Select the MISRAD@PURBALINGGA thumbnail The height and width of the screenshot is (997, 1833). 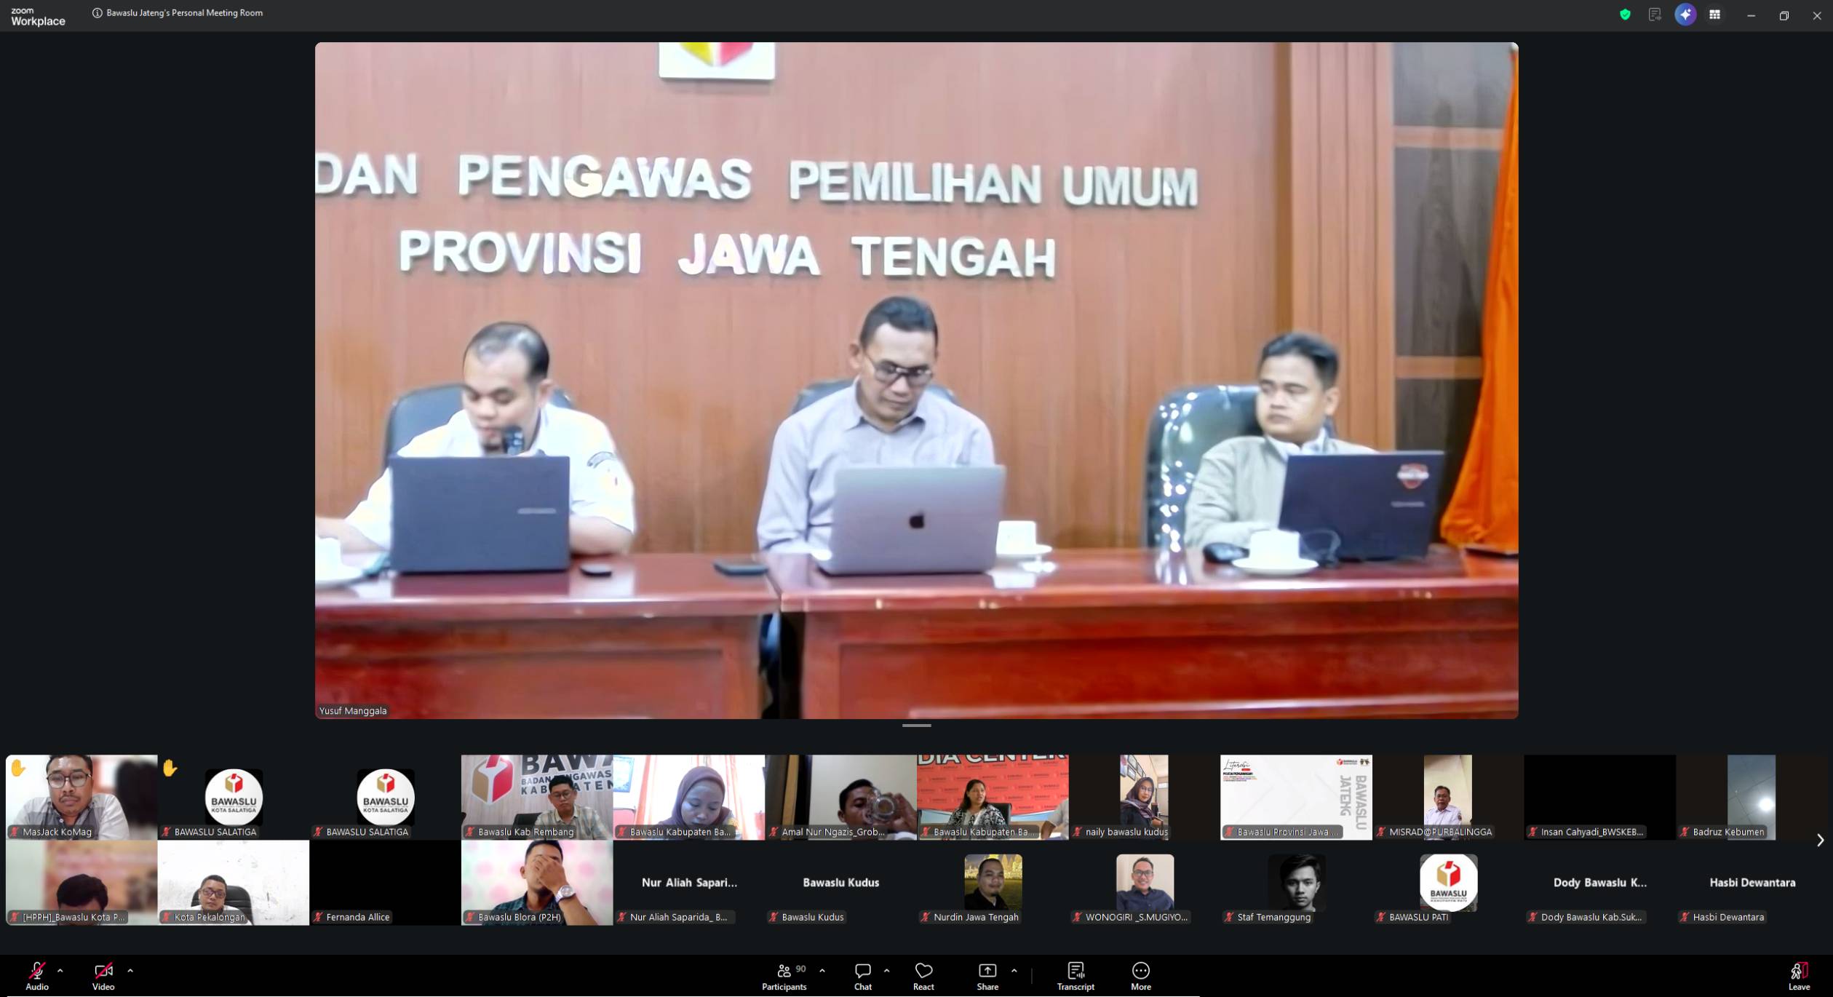tap(1448, 797)
